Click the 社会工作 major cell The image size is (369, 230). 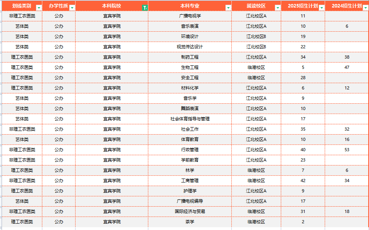pyautogui.click(x=190, y=129)
